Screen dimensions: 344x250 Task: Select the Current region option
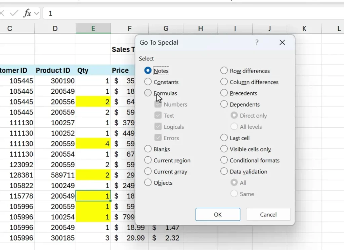[148, 160]
